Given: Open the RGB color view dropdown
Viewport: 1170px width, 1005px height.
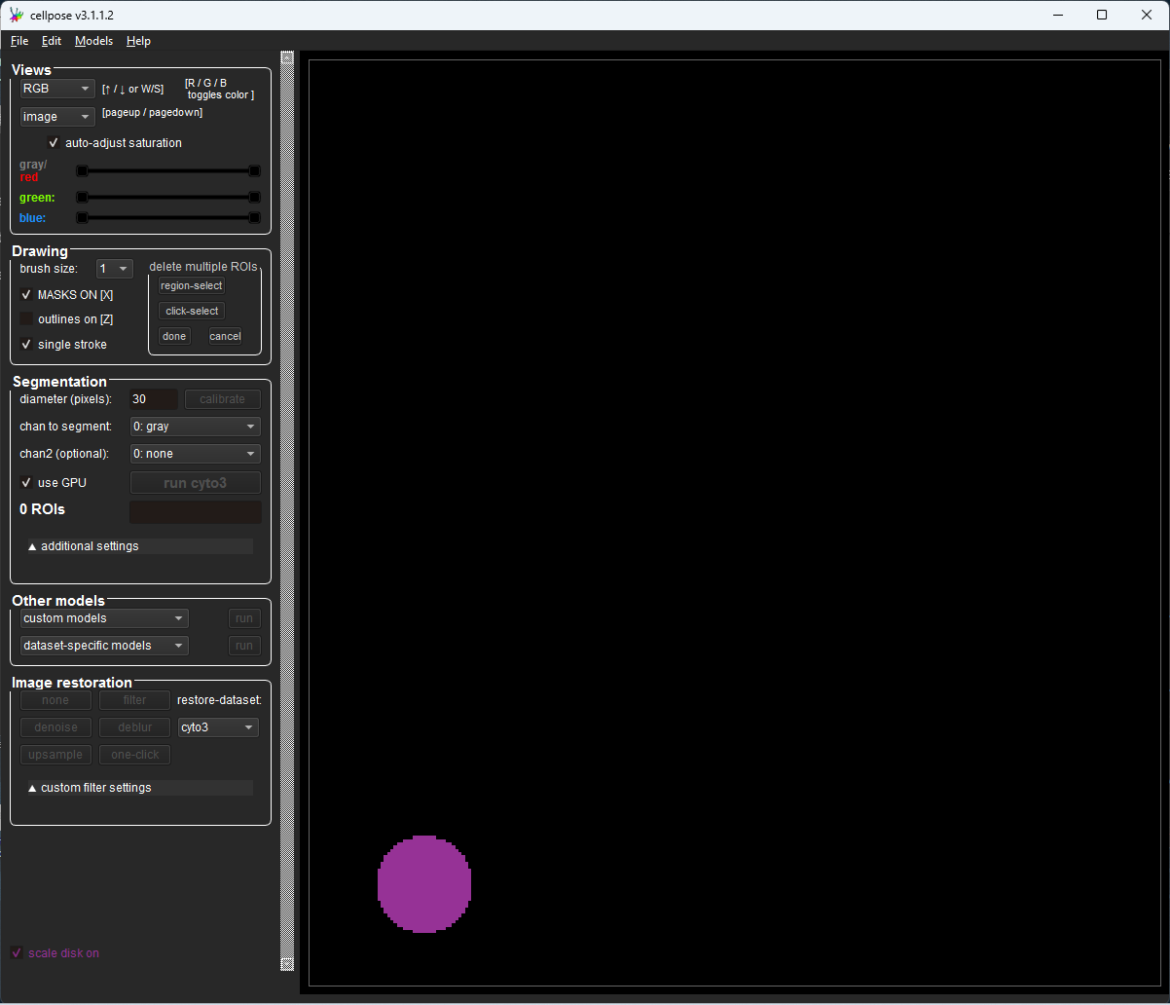Looking at the screenshot, I should click(57, 89).
